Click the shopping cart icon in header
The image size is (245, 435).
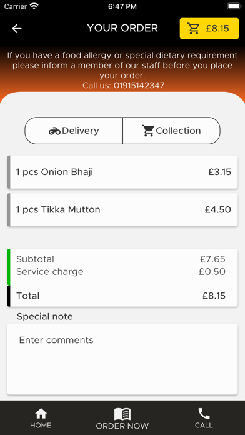[x=193, y=29]
